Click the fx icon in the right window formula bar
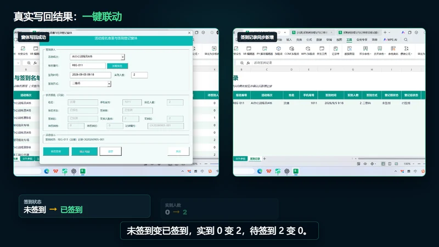The width and height of the screenshot is (439, 247). click(248, 63)
